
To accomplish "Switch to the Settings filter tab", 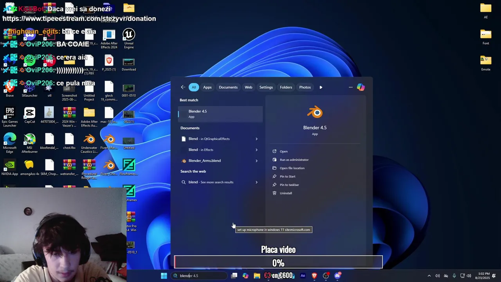I will pyautogui.click(x=266, y=87).
